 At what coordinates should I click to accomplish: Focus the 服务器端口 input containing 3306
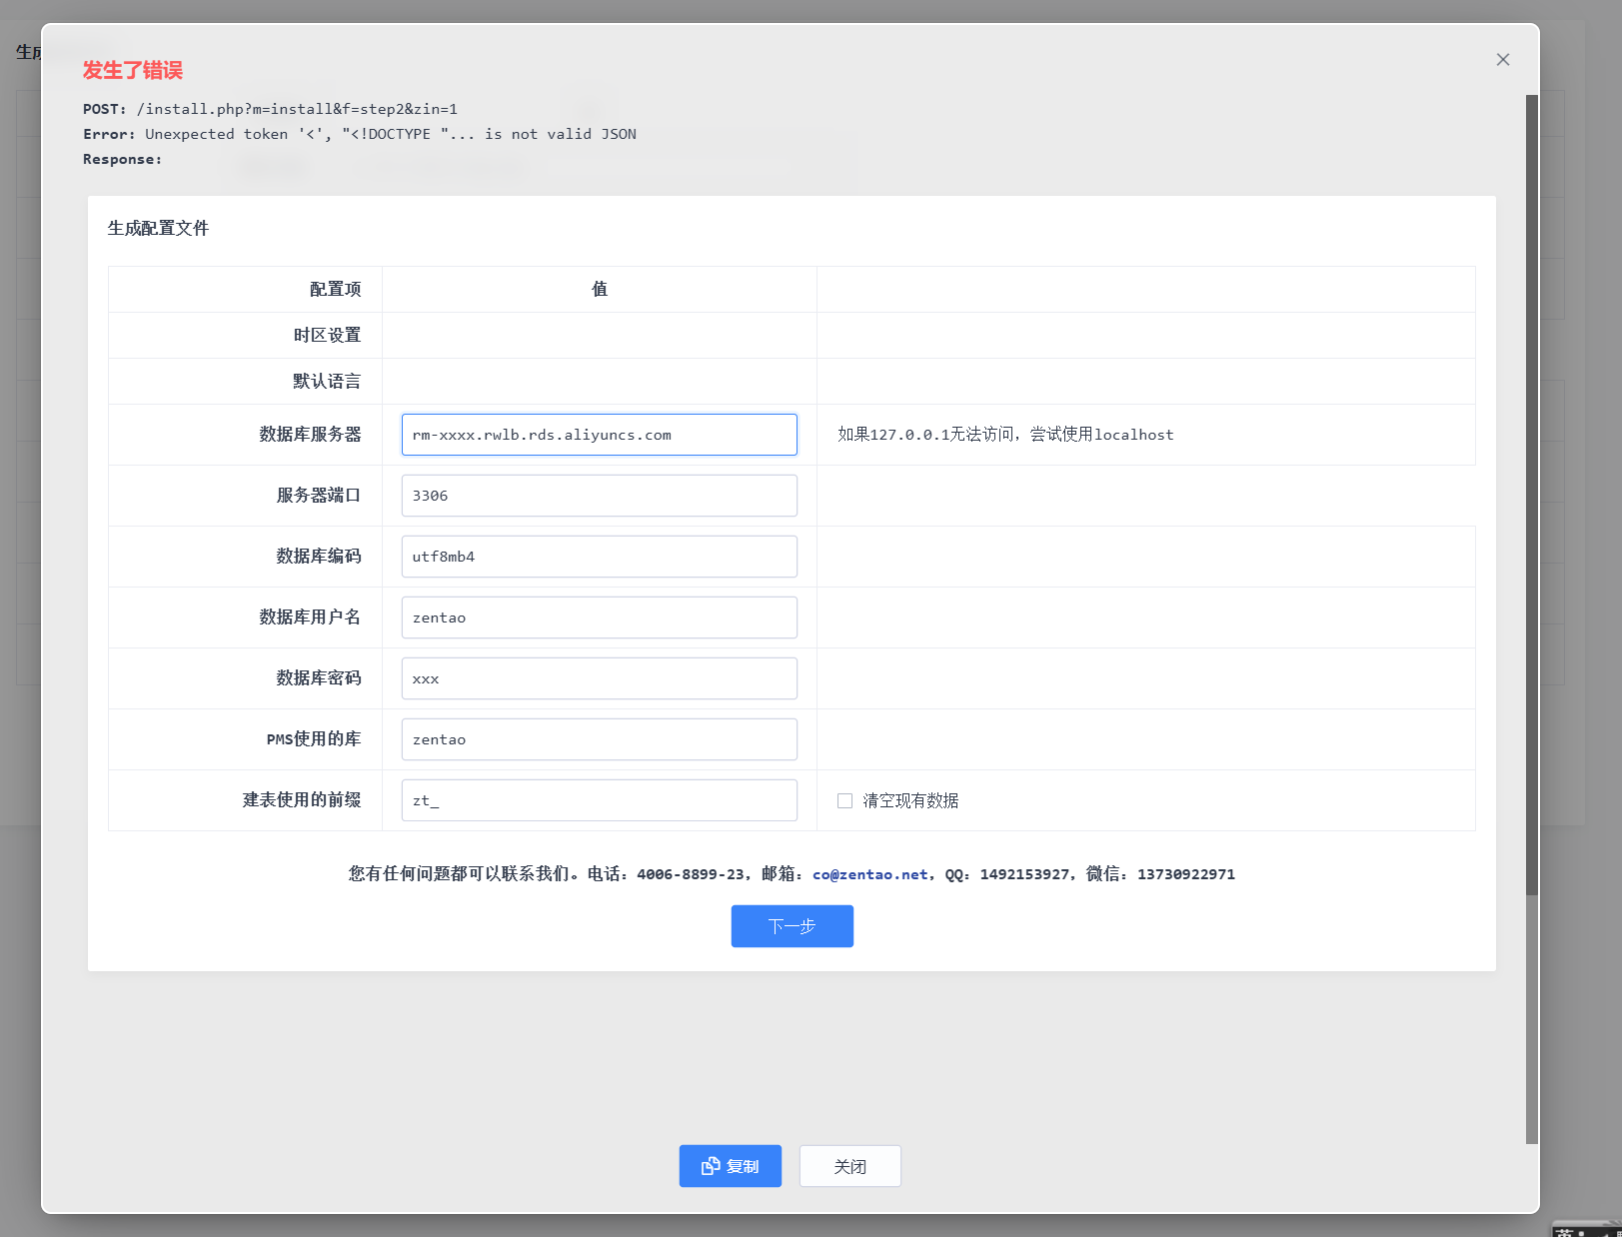[600, 496]
